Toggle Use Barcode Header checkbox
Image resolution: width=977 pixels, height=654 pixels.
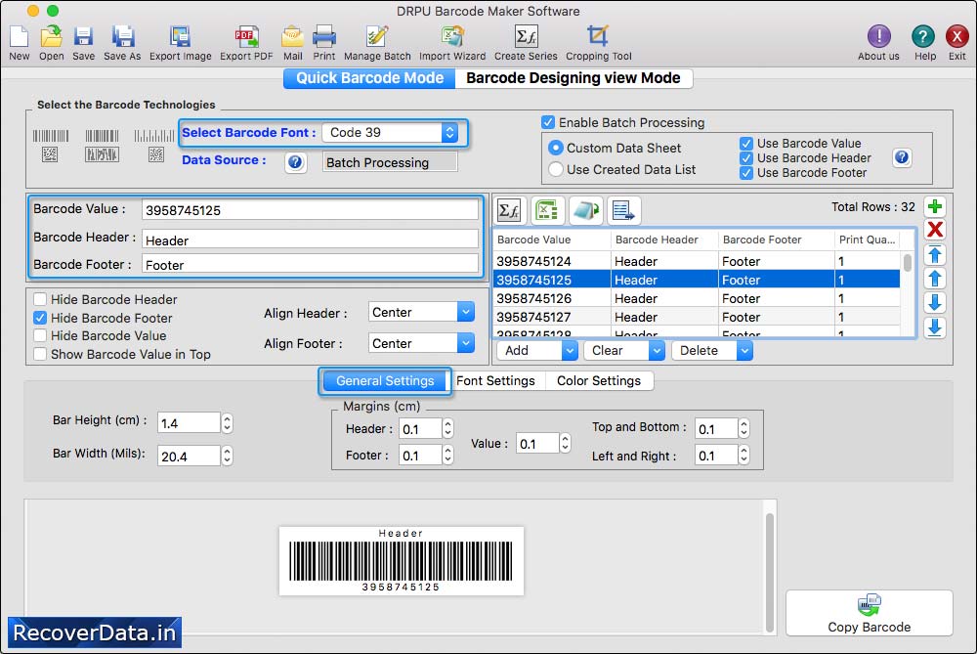(x=745, y=158)
